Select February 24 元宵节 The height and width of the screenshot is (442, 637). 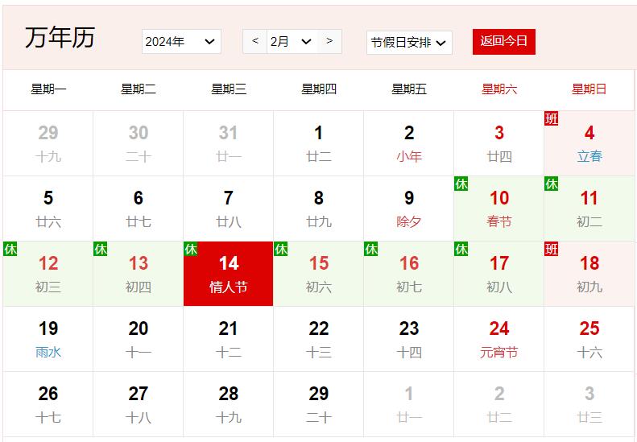pyautogui.click(x=499, y=339)
